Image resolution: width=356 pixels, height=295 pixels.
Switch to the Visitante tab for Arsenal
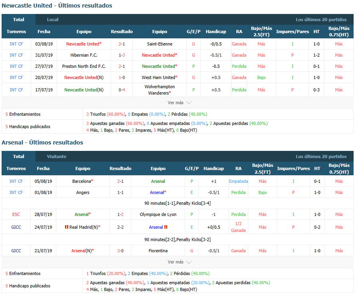coord(57,156)
